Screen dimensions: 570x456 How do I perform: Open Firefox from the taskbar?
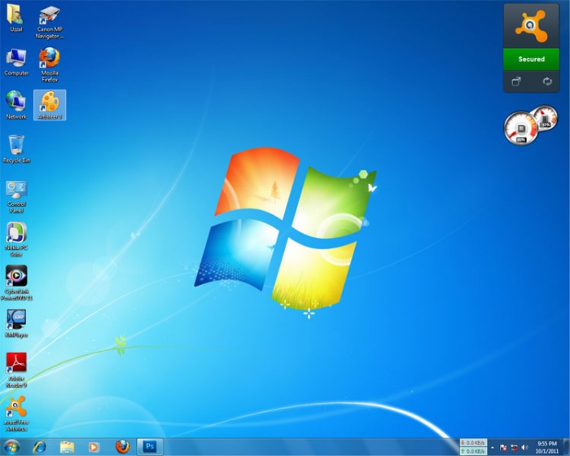(122, 446)
